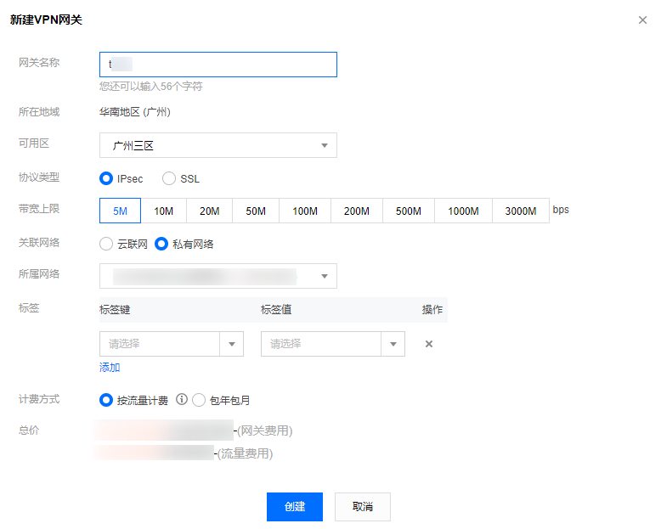Open the 标签值 请选择 dropdown
Screen dimensions: 661x529
click(x=333, y=344)
